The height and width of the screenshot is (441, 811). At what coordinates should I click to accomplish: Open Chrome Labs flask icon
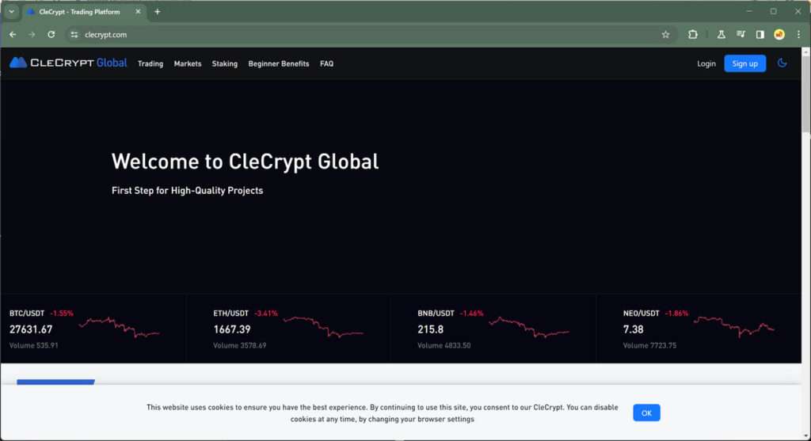point(721,35)
